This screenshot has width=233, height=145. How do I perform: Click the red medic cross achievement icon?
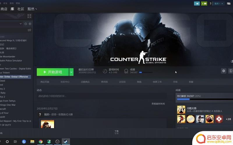(x=219, y=119)
